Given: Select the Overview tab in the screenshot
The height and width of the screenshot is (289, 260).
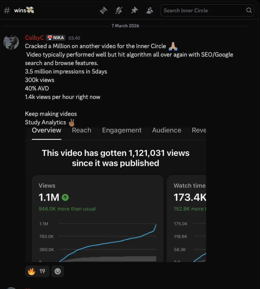Looking at the screenshot, I should tap(47, 130).
